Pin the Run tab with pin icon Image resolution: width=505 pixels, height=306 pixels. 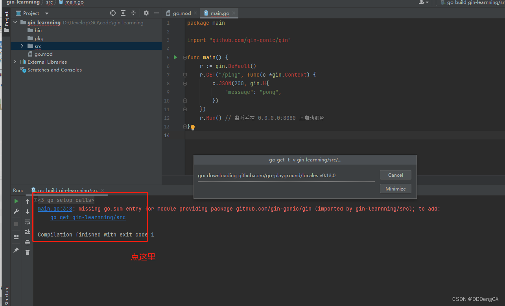tap(16, 250)
